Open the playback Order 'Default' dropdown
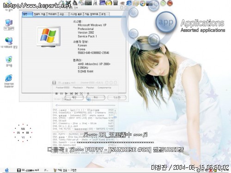Screen dimensions: 231x173 coord(77,100)
